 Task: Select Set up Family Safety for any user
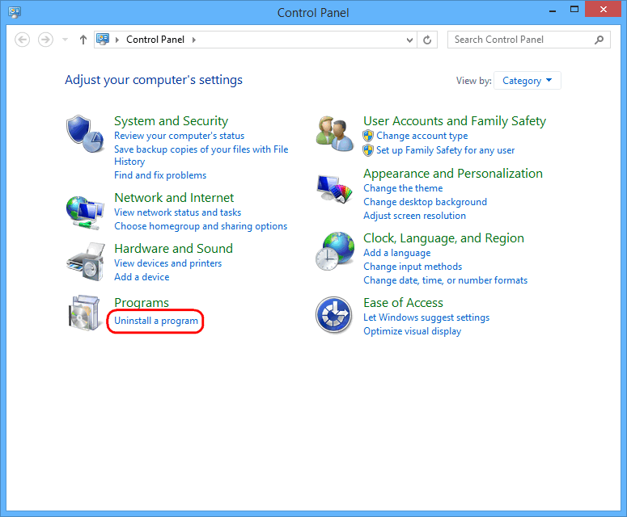click(x=446, y=150)
